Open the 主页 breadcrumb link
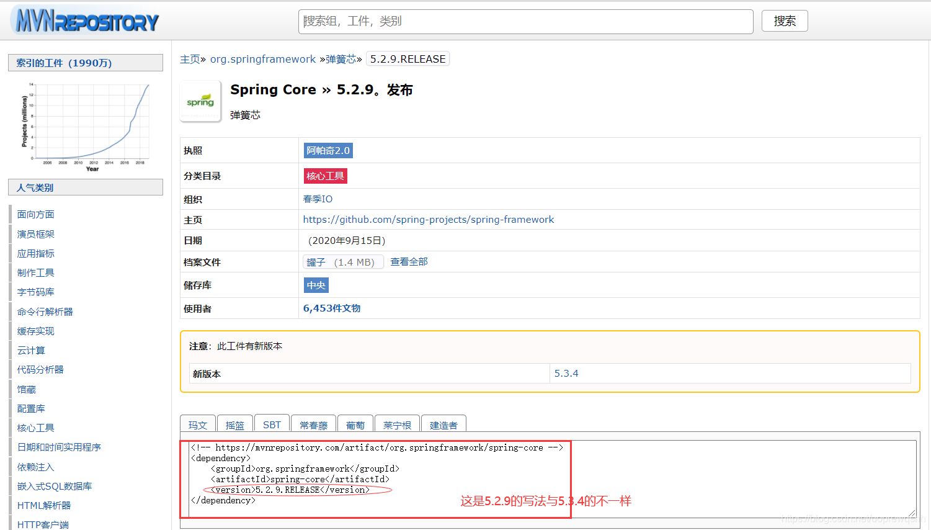This screenshot has width=931, height=530. pyautogui.click(x=190, y=59)
